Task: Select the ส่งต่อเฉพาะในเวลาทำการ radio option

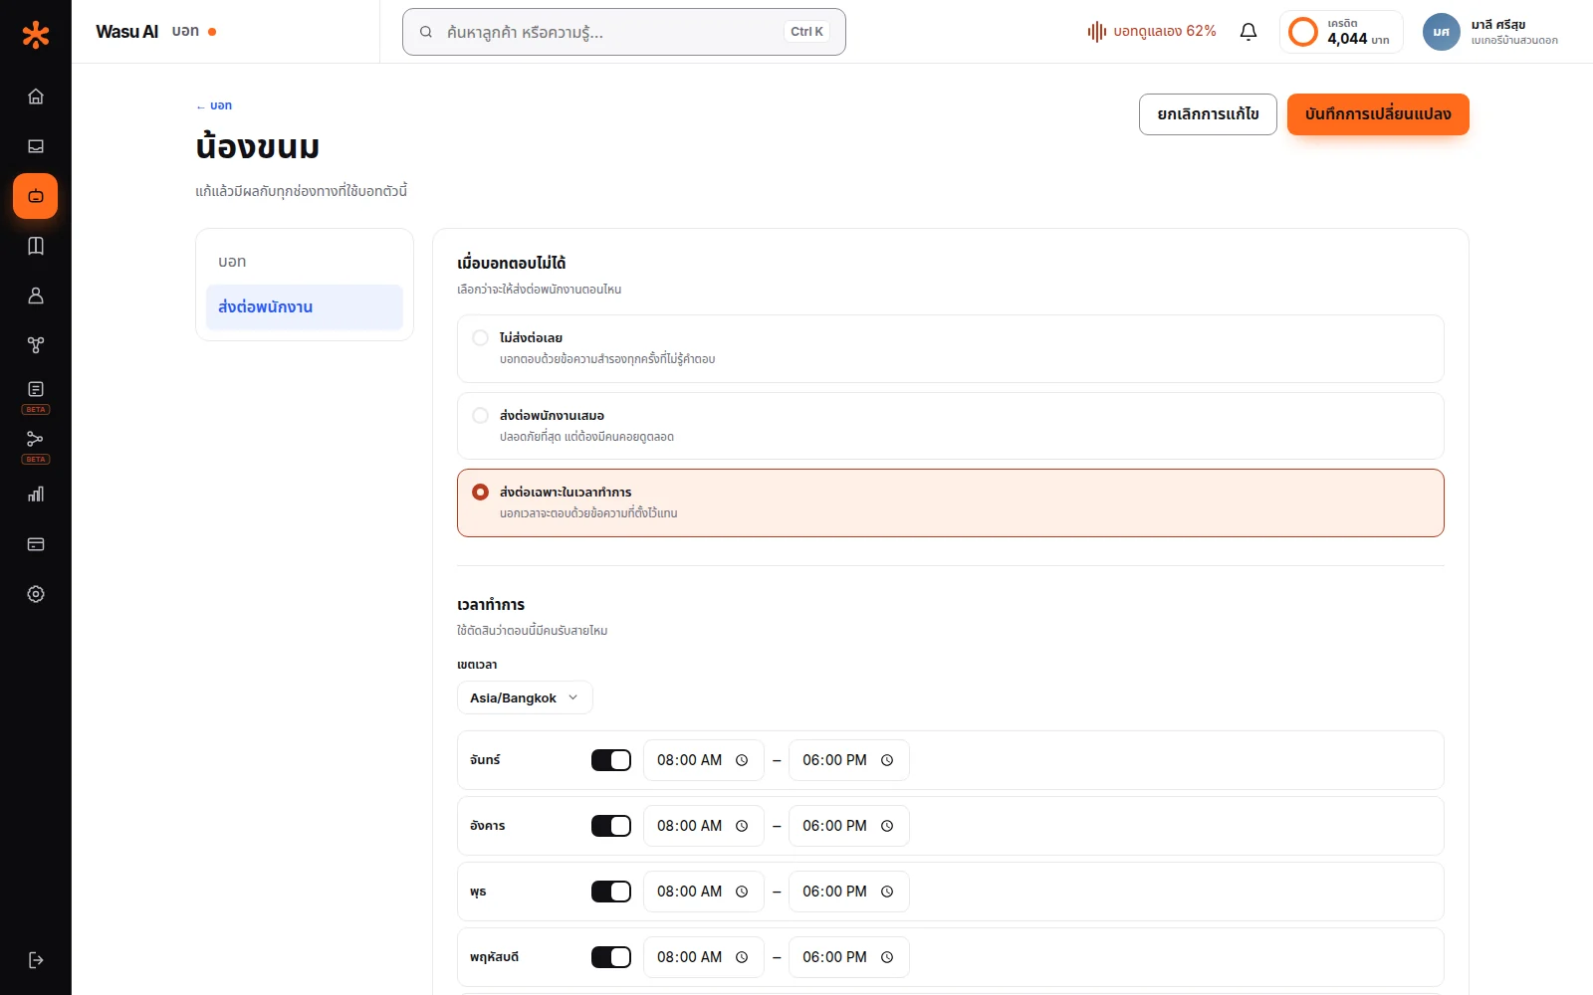Action: [x=480, y=493]
